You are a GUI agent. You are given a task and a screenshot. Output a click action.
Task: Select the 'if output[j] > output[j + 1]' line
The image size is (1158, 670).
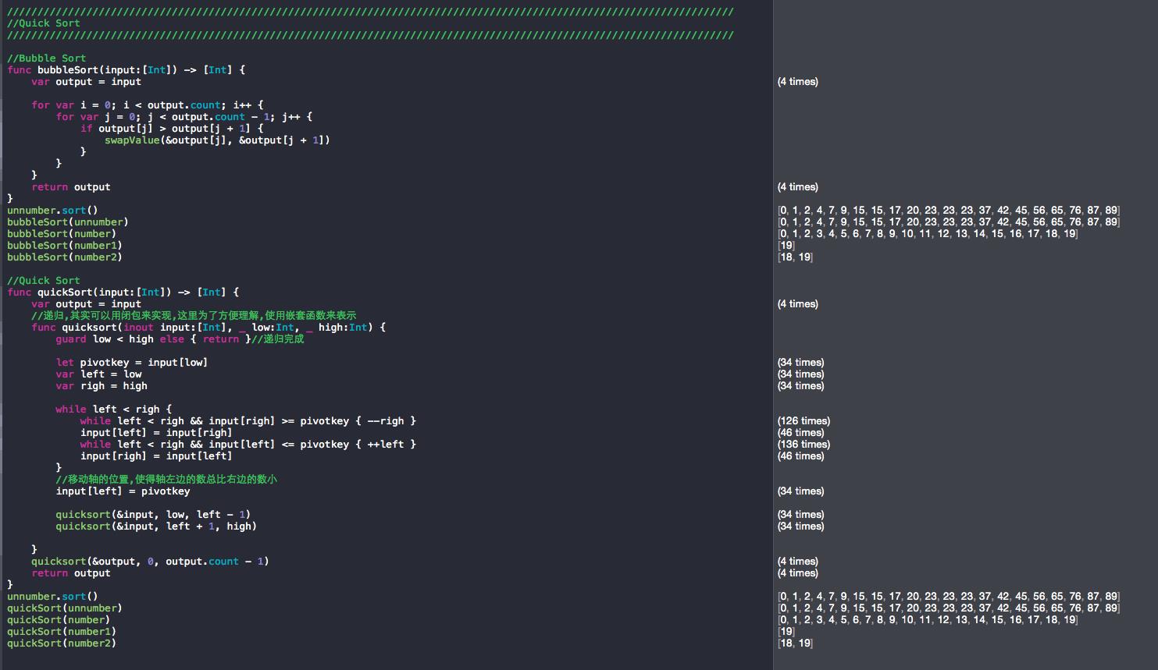coord(172,129)
